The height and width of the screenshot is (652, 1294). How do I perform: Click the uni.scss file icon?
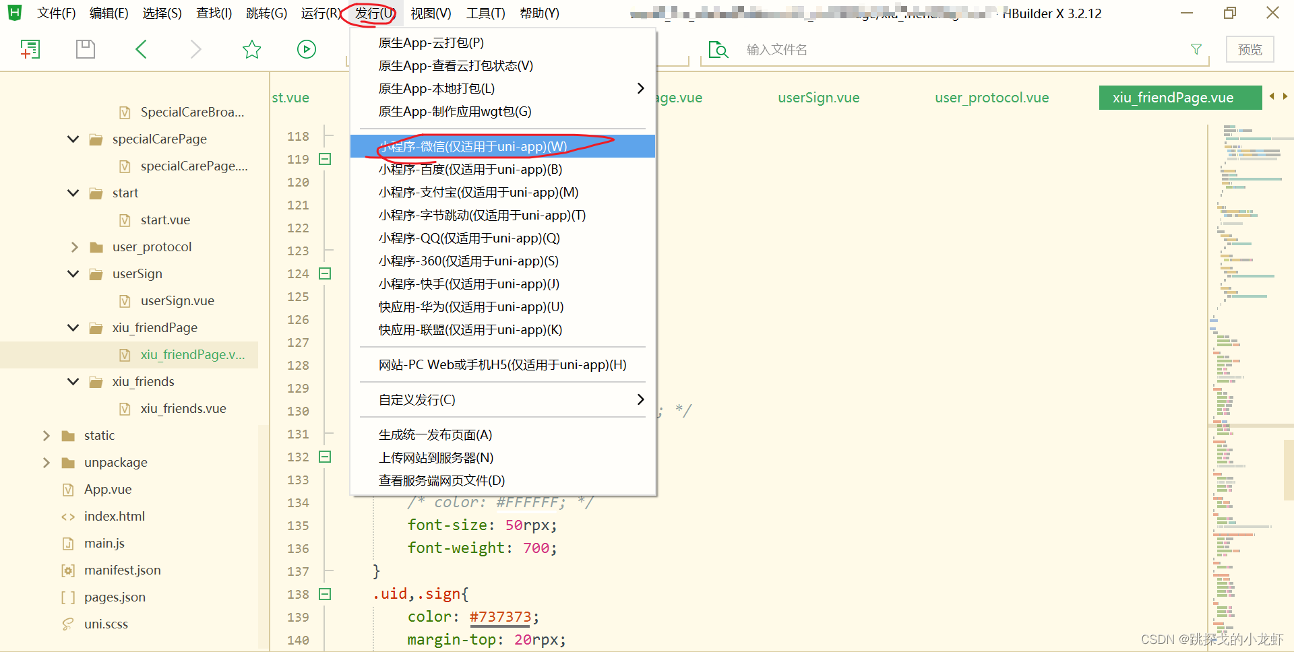pyautogui.click(x=68, y=624)
